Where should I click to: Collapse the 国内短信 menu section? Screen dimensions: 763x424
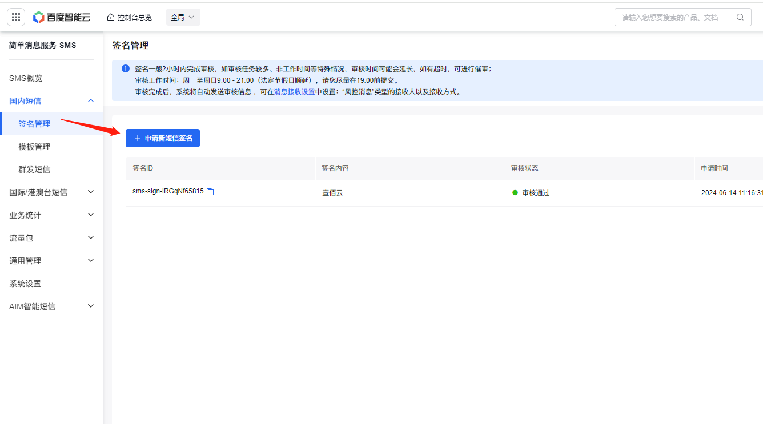[x=90, y=101]
